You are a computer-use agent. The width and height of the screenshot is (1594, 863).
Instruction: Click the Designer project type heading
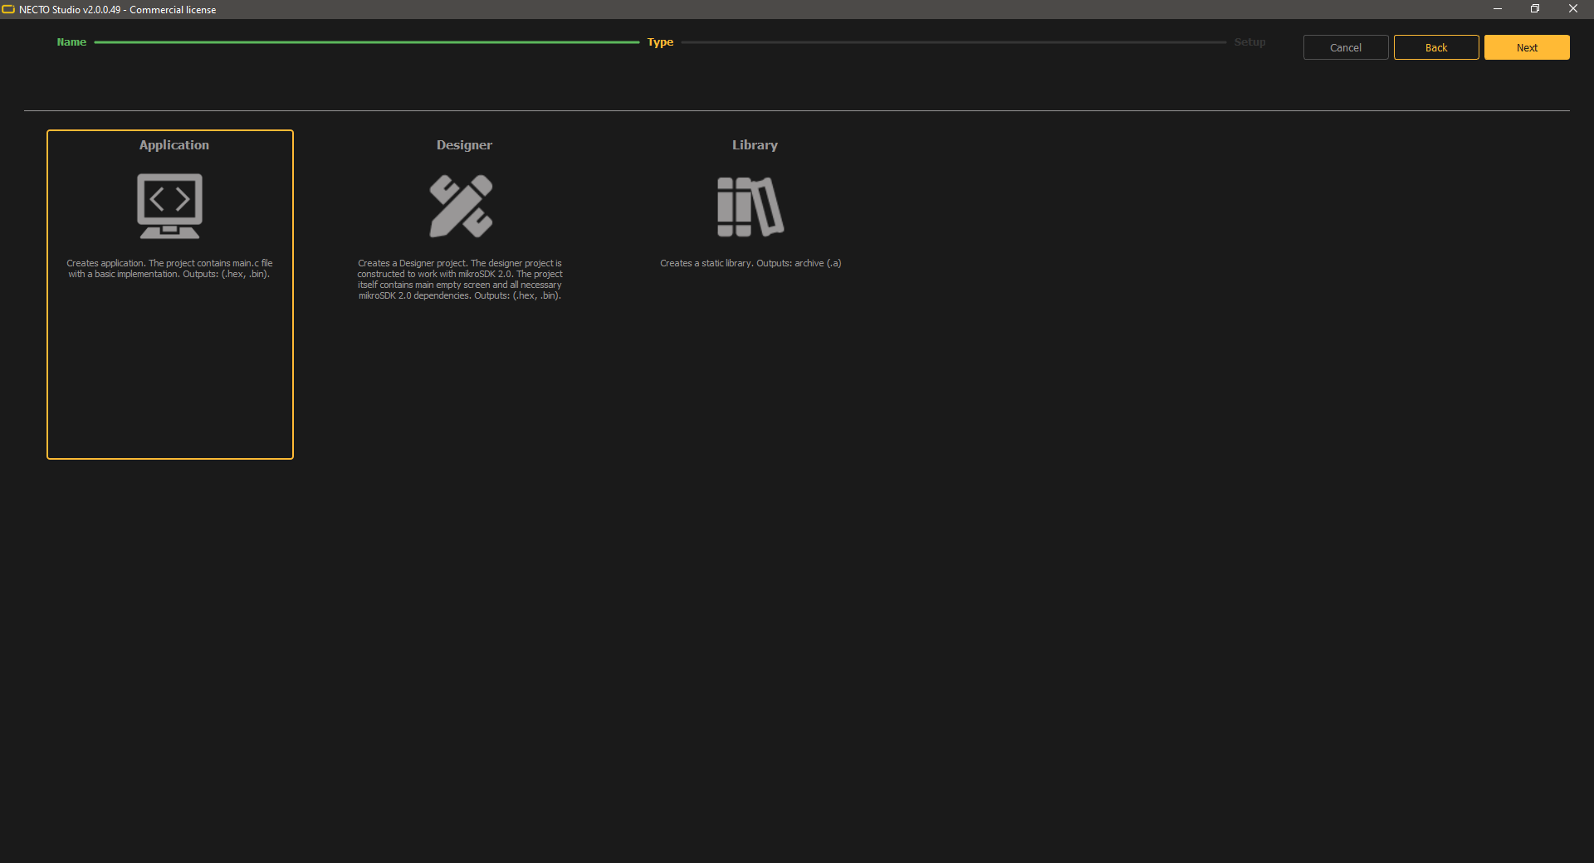(464, 145)
